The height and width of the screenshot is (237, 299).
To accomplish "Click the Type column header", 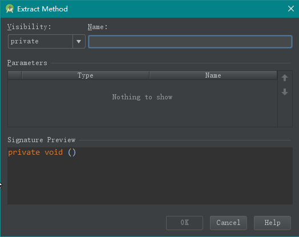I will [86, 75].
